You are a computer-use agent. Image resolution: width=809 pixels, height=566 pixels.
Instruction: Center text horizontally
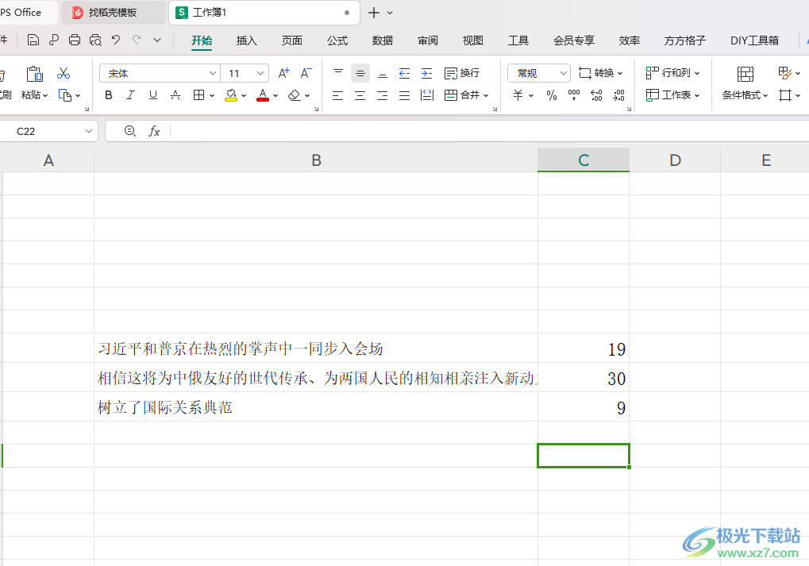coord(360,95)
